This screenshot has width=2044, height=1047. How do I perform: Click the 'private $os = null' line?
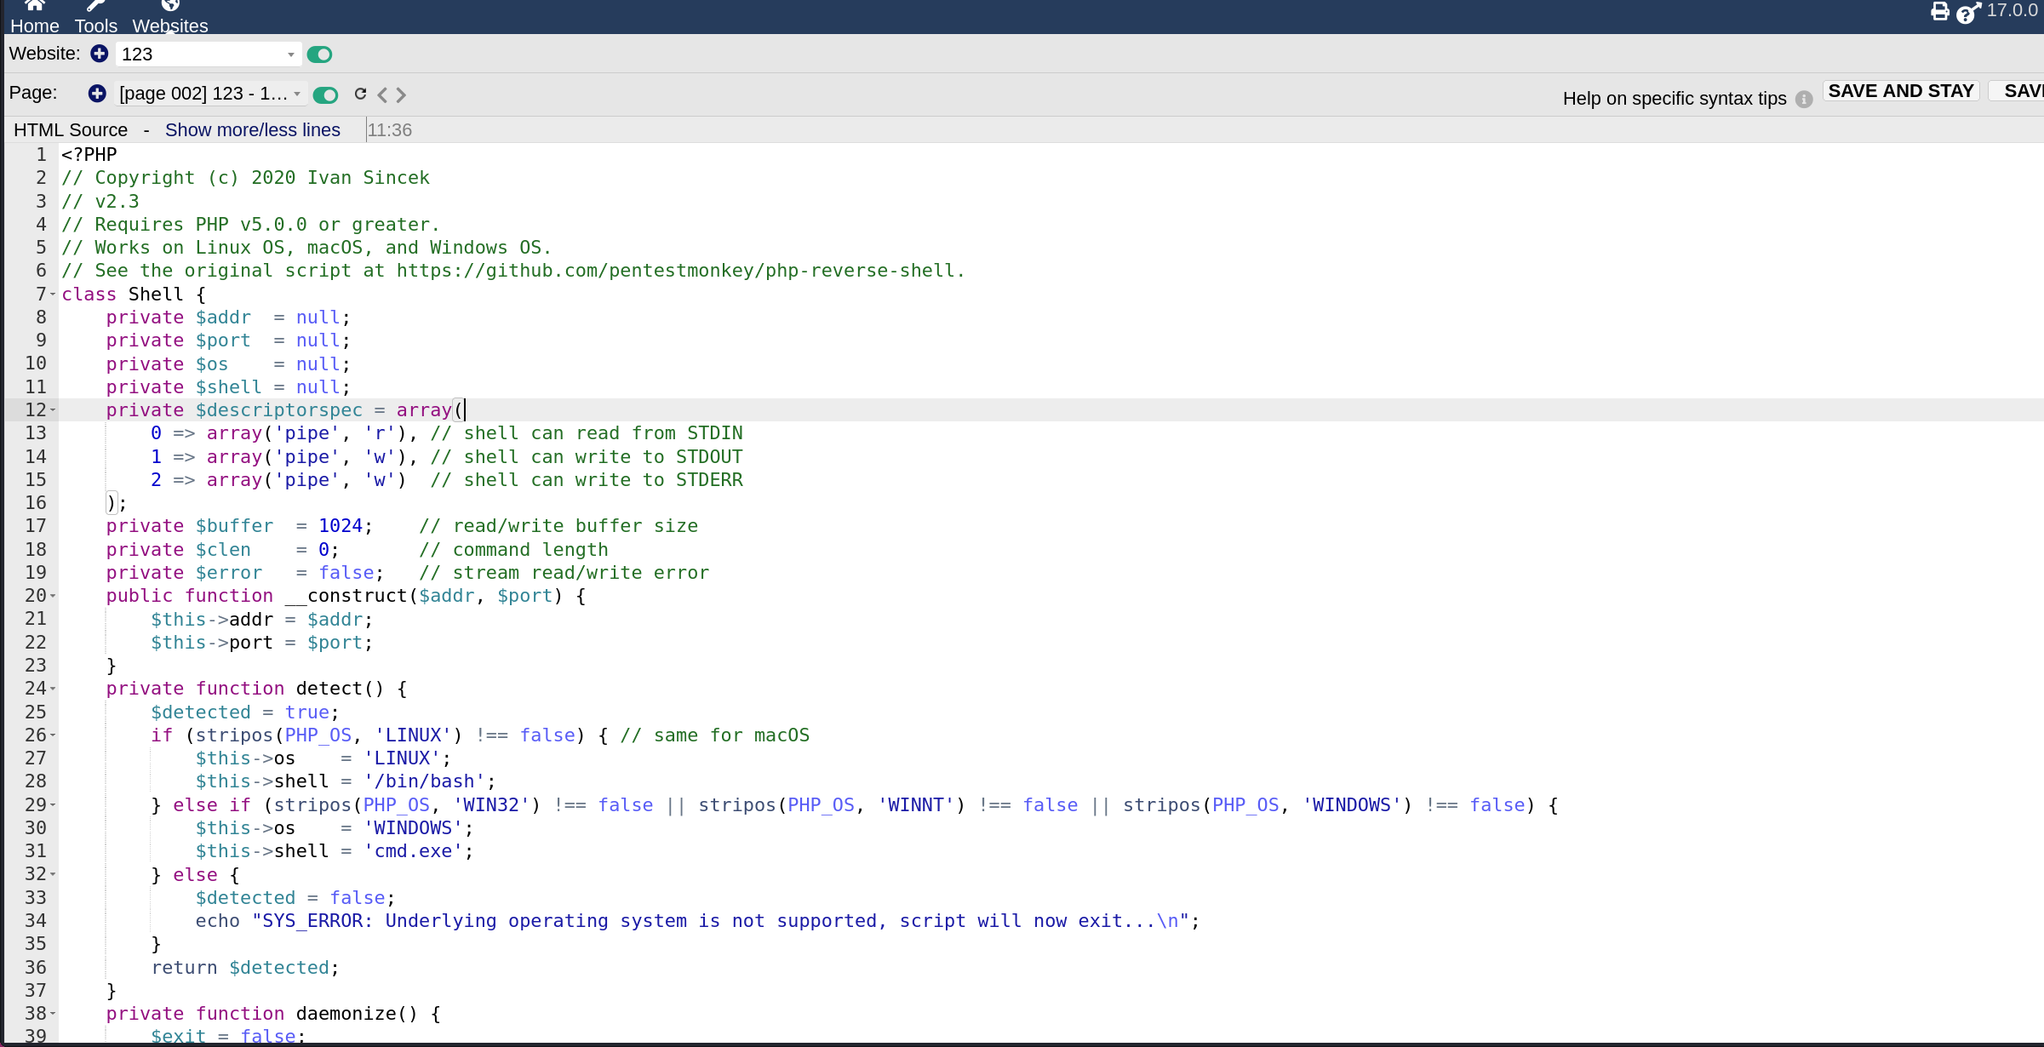pos(228,364)
